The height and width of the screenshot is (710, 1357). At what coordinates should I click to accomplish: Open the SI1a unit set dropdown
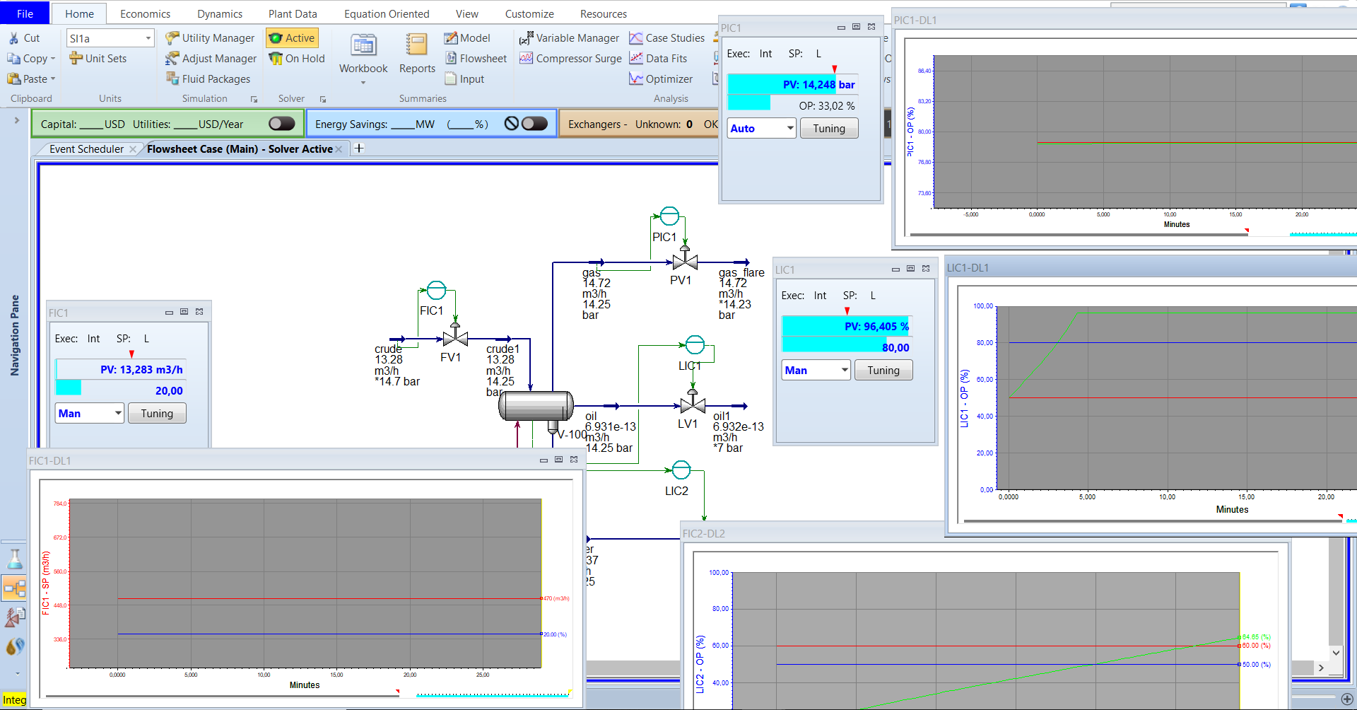(x=148, y=38)
